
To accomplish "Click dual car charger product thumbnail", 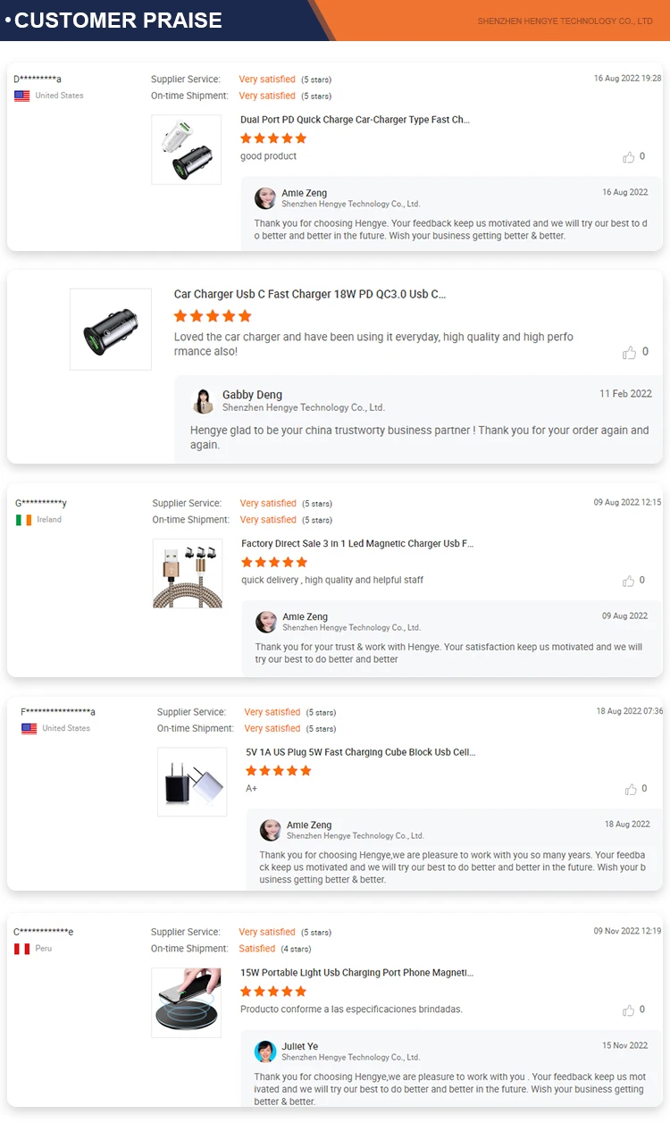I will click(187, 150).
